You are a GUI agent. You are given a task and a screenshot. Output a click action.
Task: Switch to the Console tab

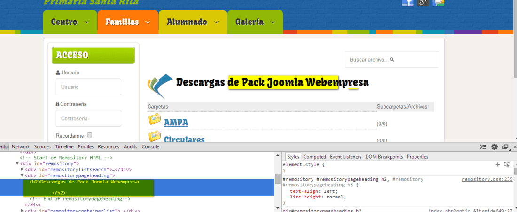(x=150, y=146)
